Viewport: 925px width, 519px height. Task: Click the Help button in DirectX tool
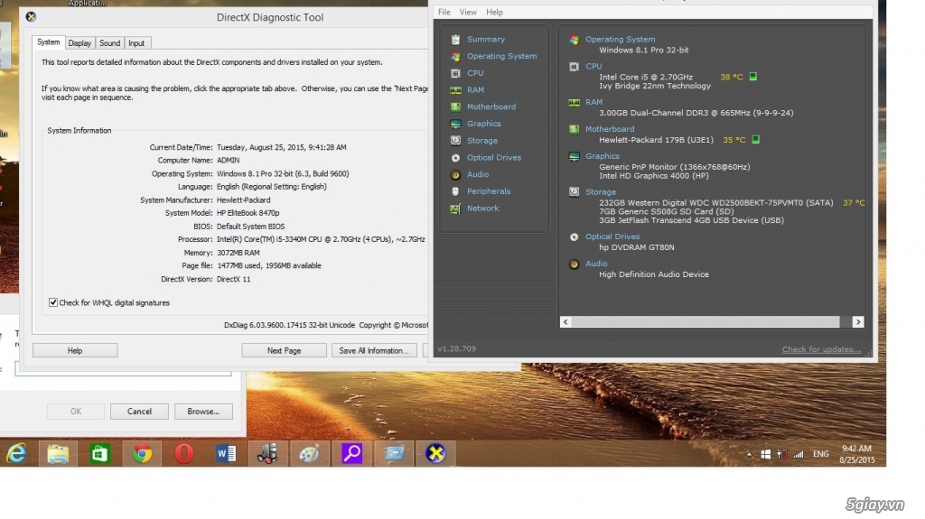click(x=75, y=350)
